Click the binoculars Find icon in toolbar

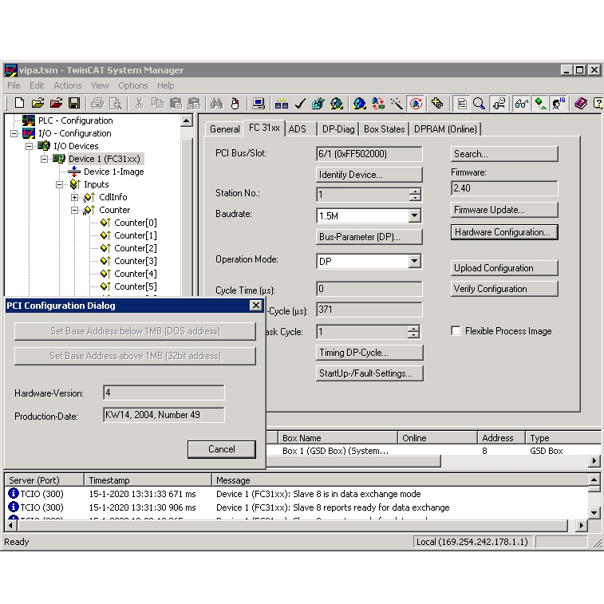[x=216, y=103]
